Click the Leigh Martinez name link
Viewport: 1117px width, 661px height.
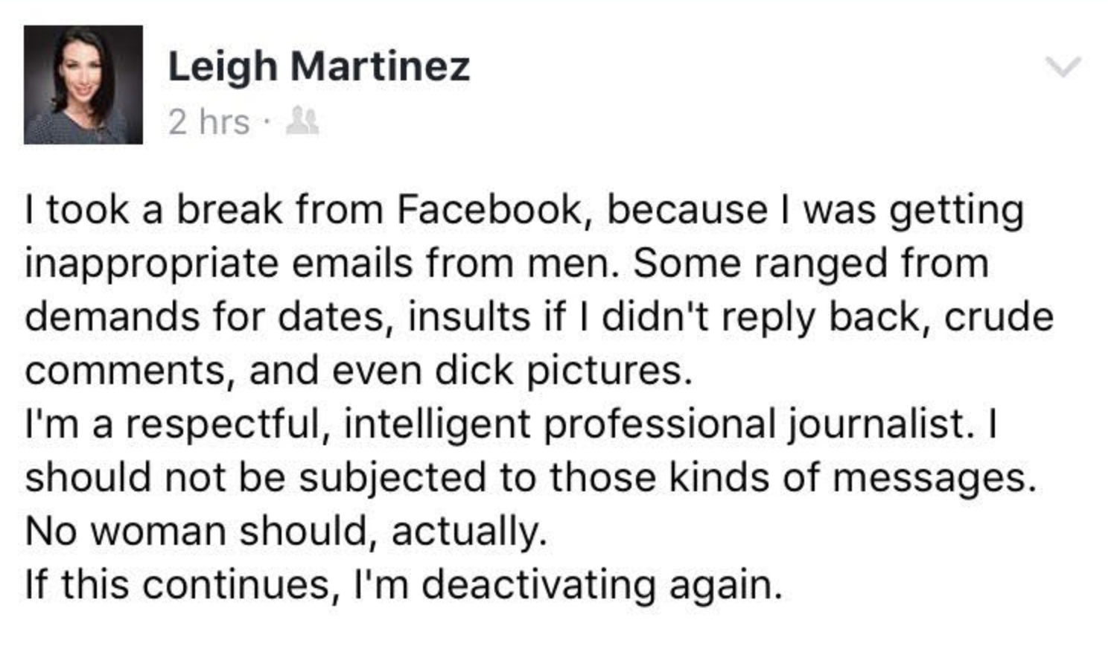pyautogui.click(x=319, y=67)
